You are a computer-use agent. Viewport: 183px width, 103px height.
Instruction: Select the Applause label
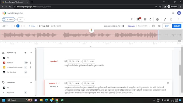tap(10, 93)
